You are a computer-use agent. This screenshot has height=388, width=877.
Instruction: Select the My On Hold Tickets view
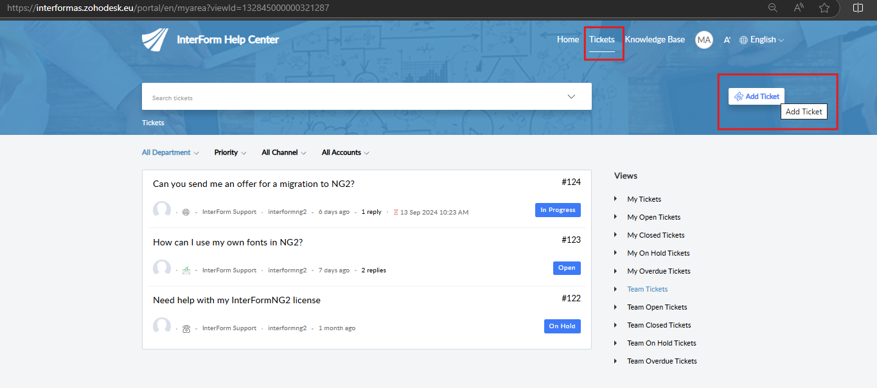(x=658, y=253)
